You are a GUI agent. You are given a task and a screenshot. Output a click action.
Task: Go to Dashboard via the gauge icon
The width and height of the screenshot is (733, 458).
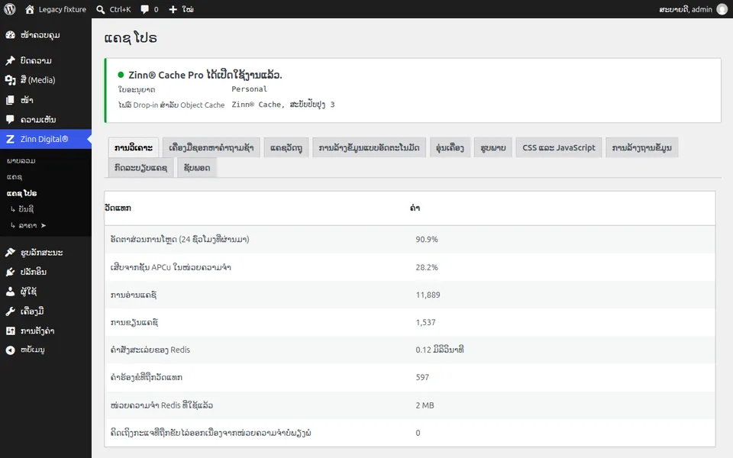pos(10,35)
